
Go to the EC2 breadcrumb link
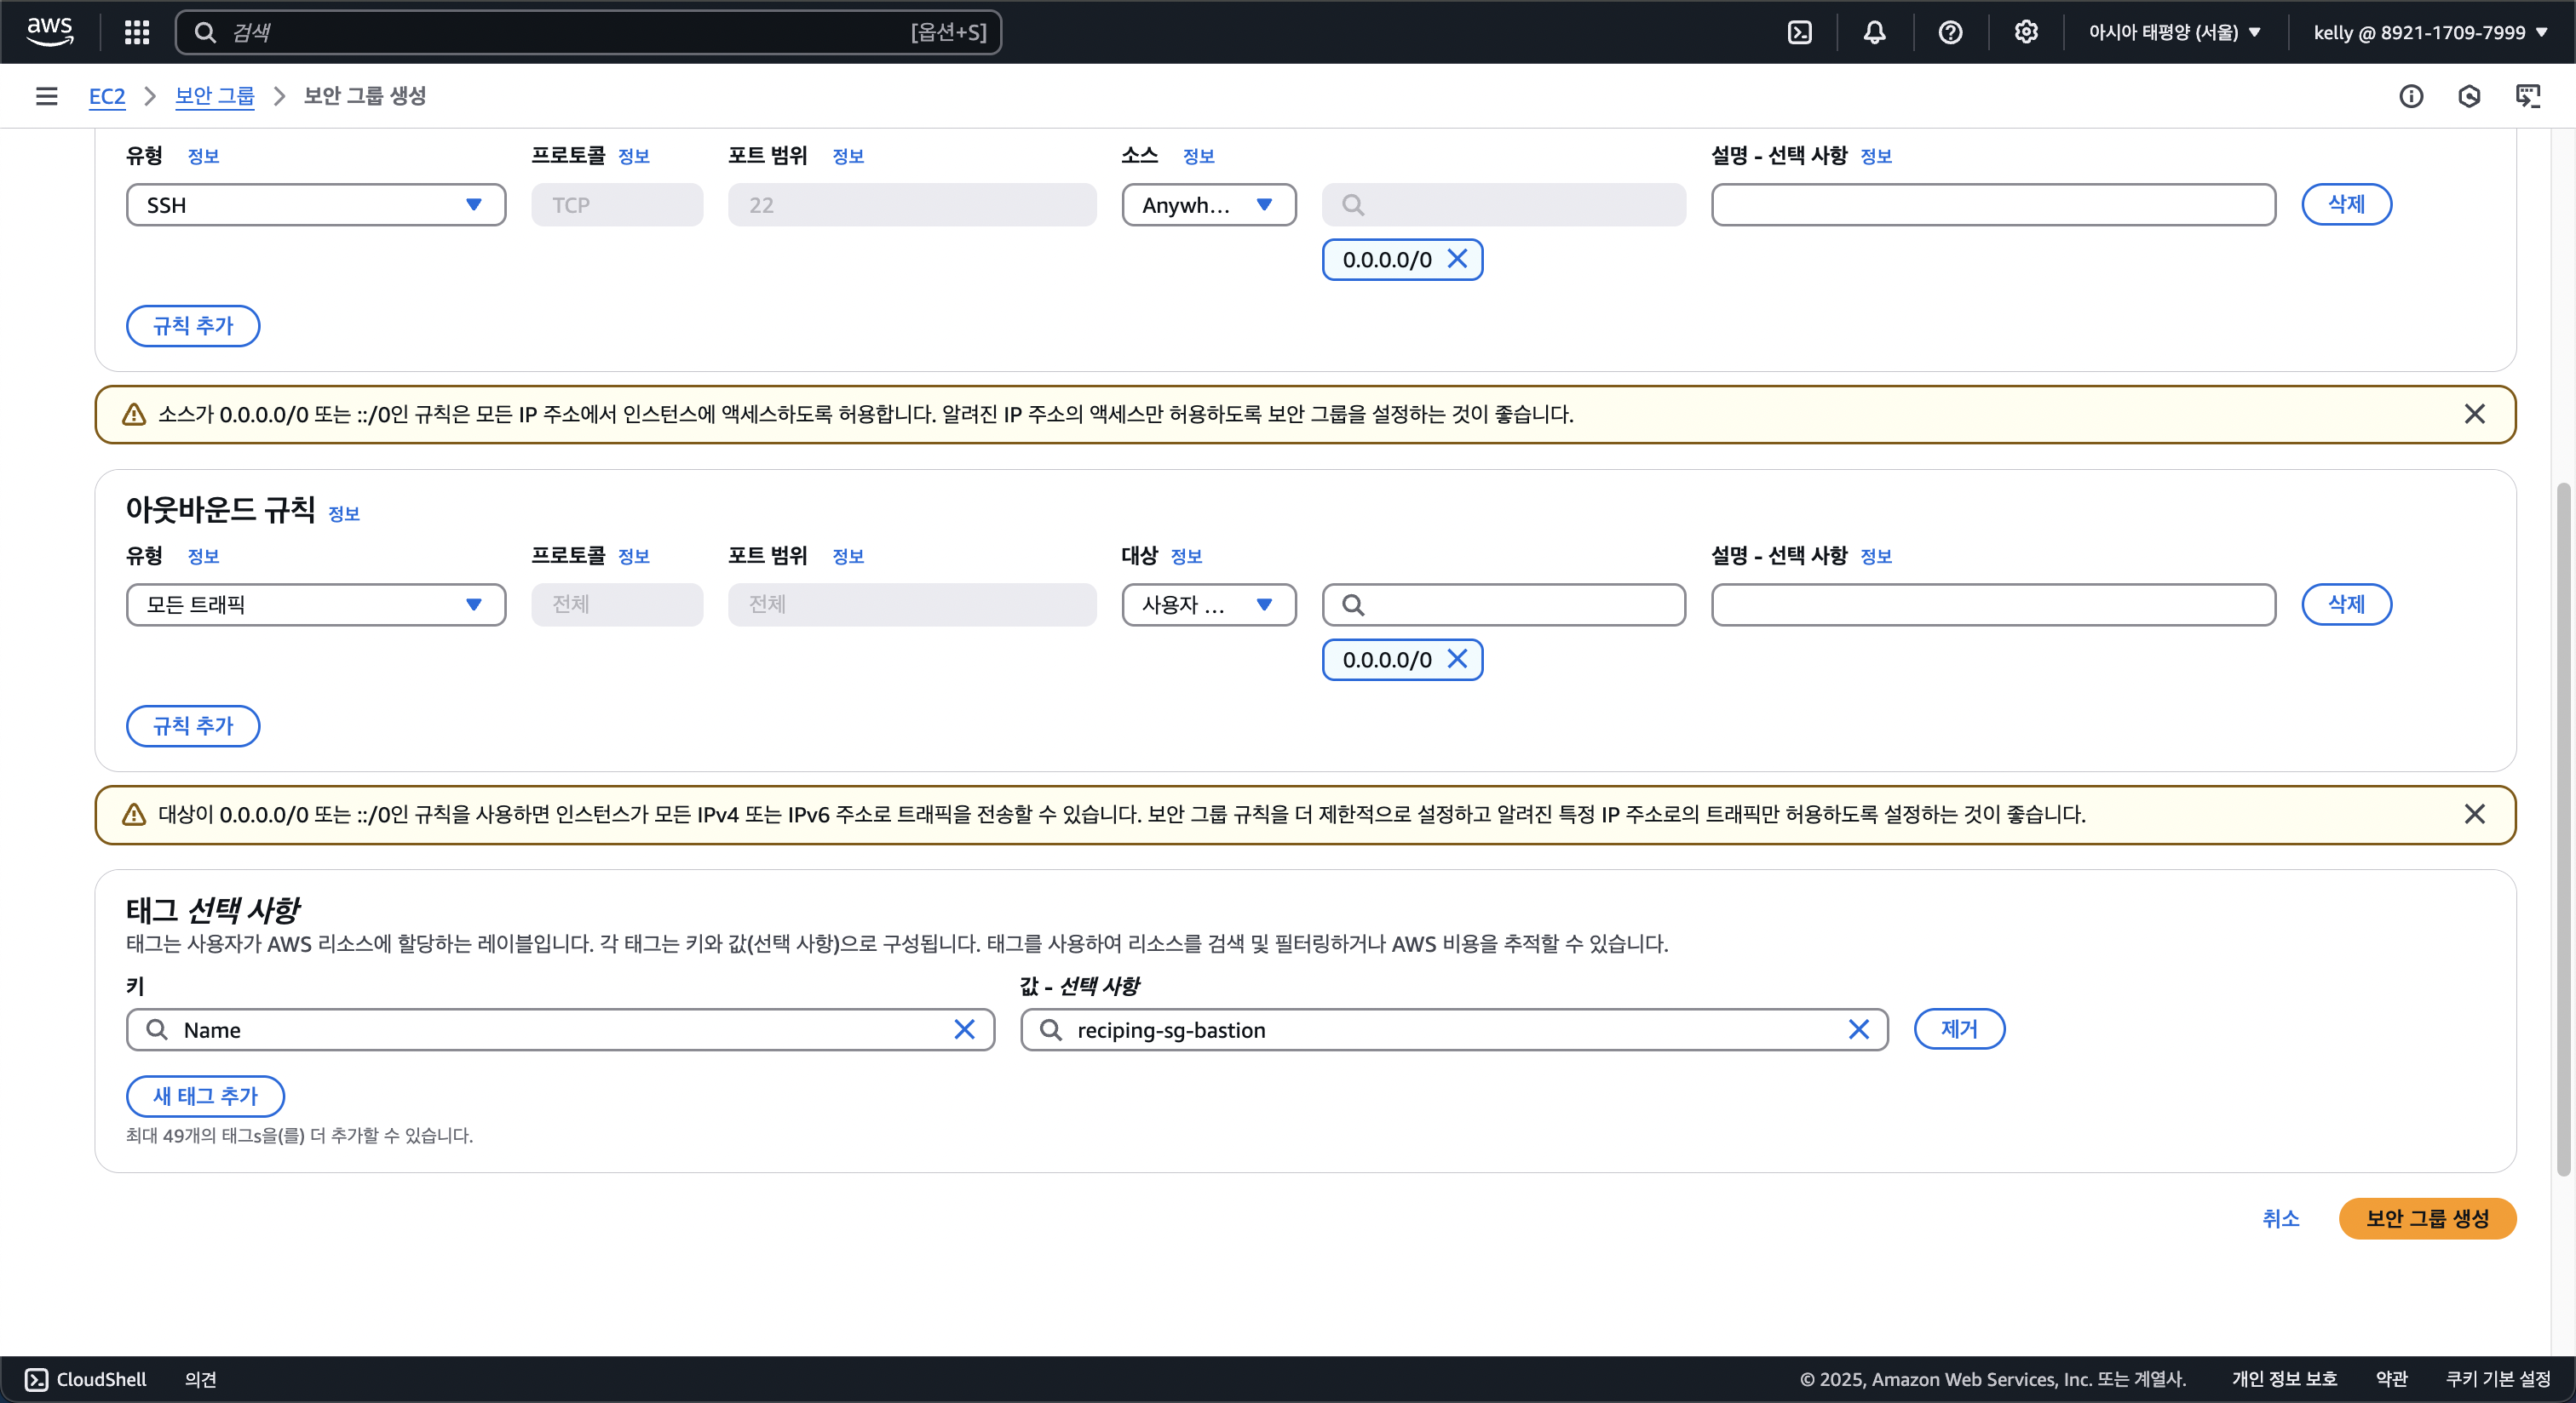[x=107, y=96]
